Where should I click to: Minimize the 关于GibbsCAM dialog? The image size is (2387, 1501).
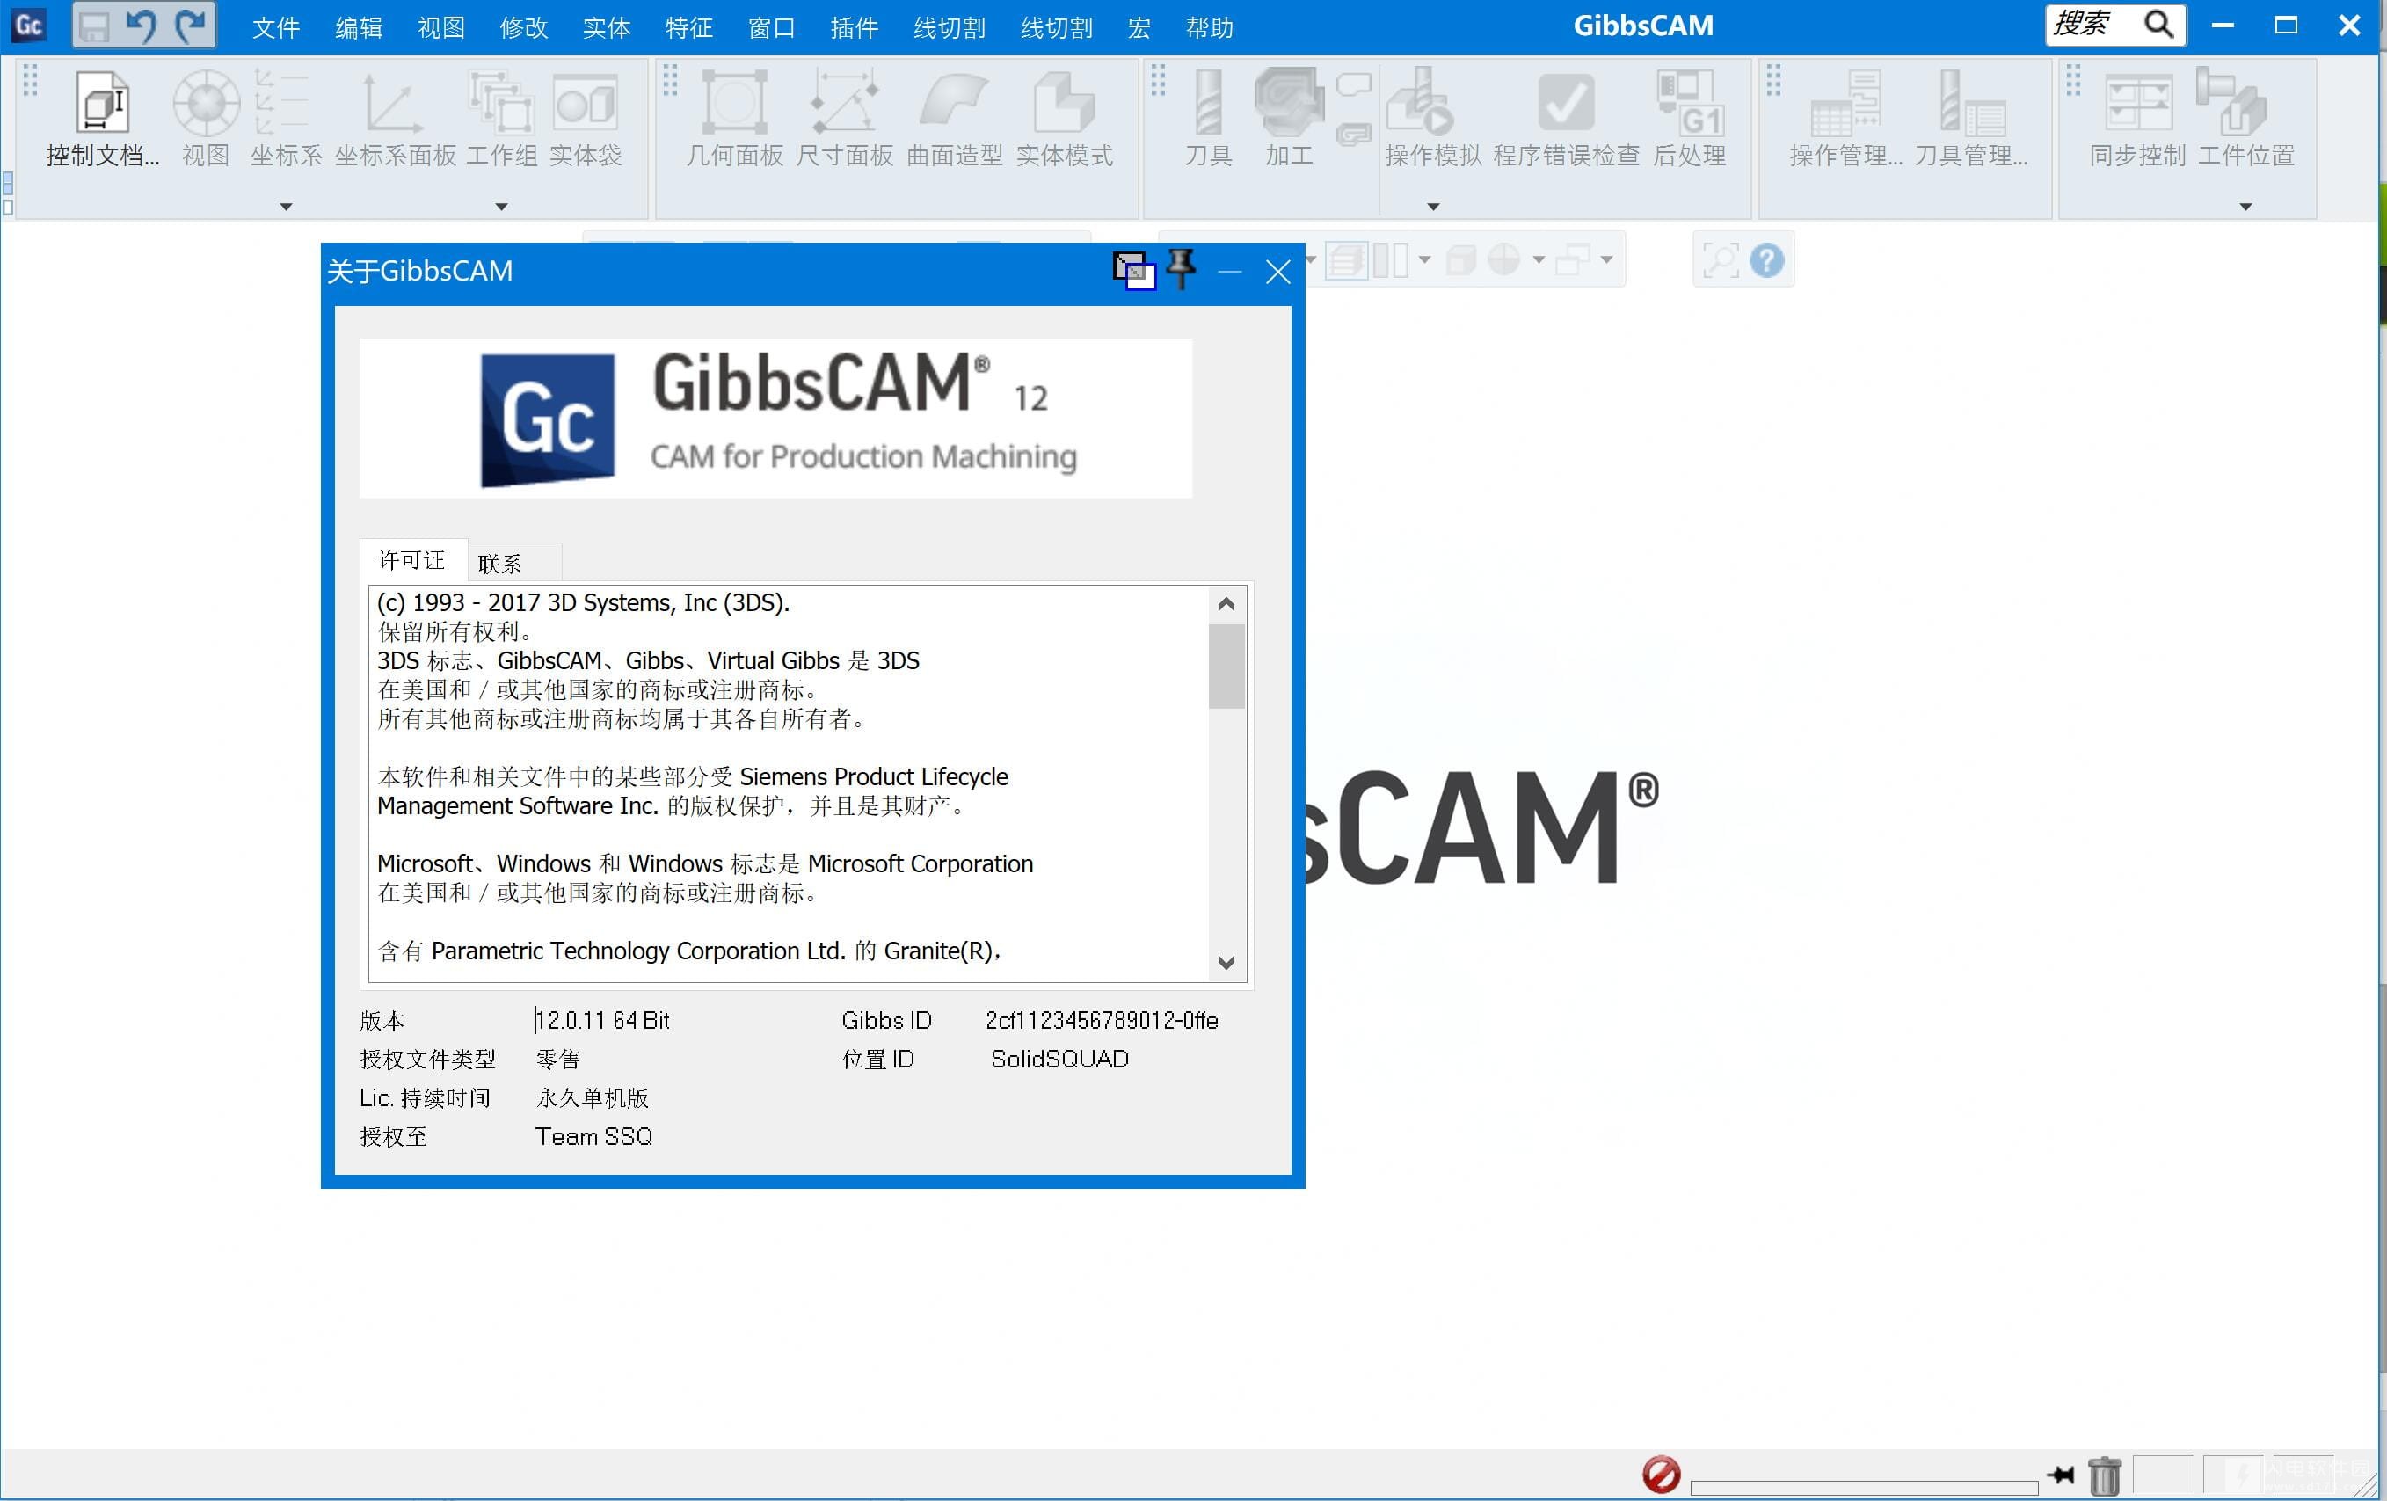(1230, 271)
